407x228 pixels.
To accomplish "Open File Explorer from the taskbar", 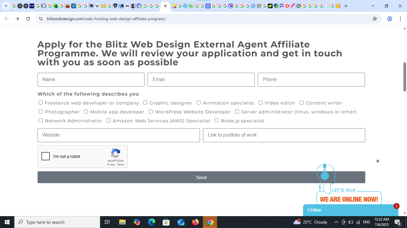I will click(122, 222).
